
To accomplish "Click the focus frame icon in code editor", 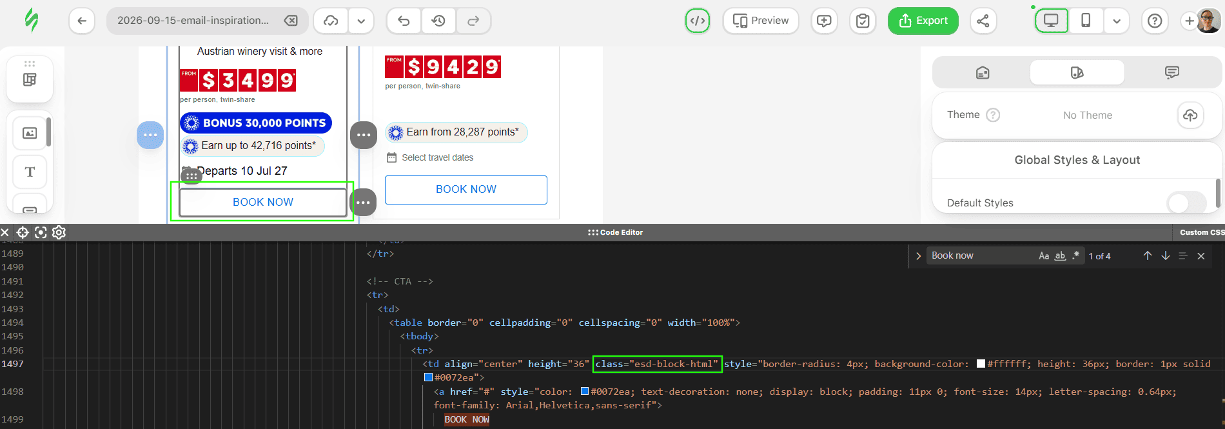I will (41, 232).
